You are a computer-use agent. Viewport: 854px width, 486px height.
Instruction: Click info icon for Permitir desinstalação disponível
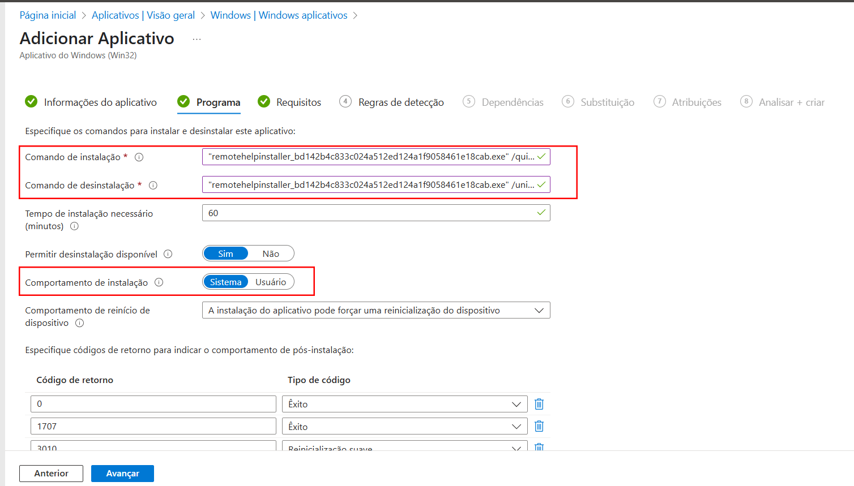pos(168,254)
